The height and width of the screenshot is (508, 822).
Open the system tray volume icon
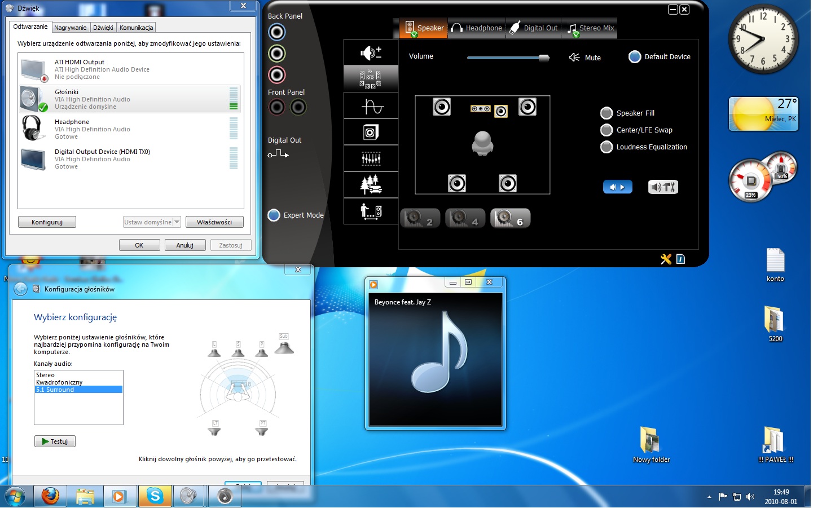[750, 497]
